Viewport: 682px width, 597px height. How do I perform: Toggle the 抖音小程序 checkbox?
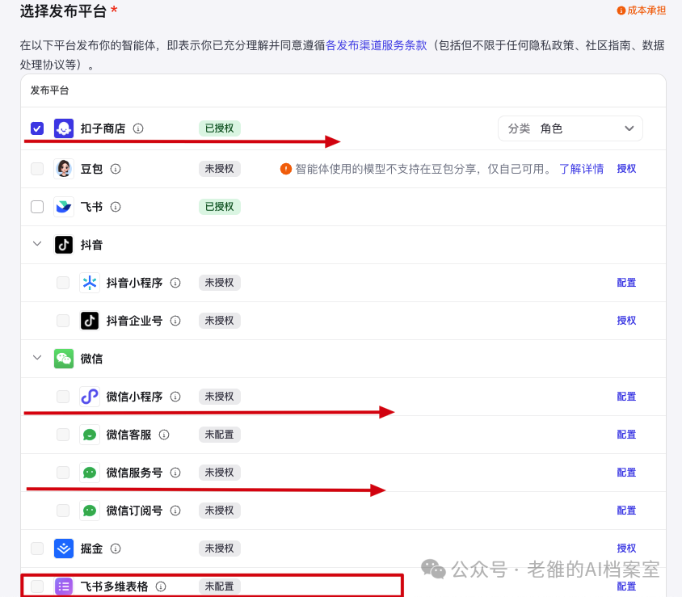pos(63,283)
